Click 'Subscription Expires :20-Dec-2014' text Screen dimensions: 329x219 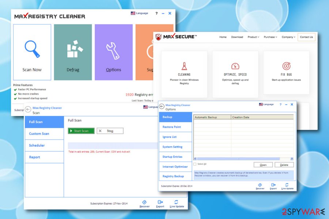pos(177,186)
